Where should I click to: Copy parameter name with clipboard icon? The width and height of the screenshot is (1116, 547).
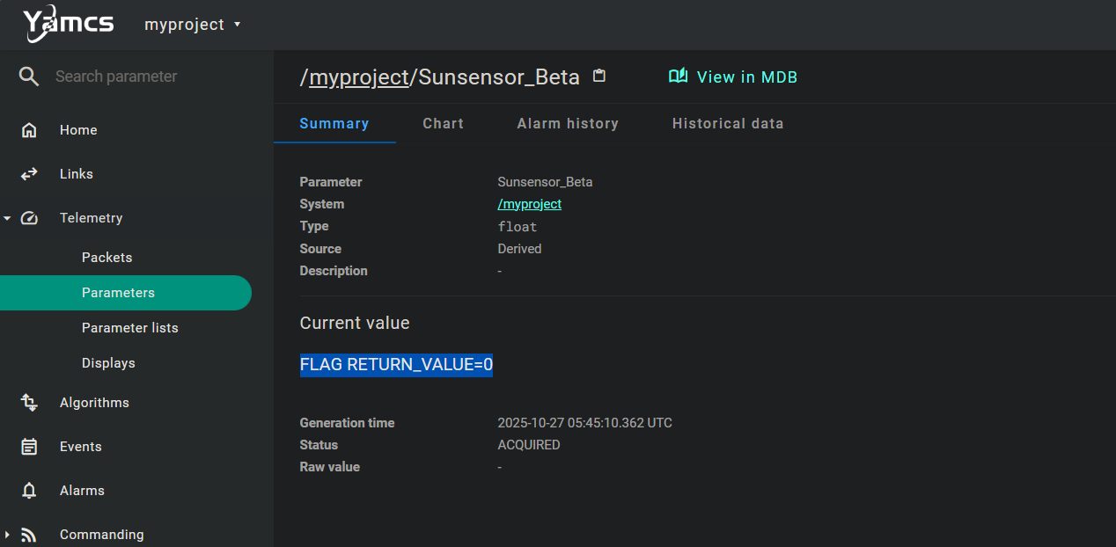tap(599, 76)
